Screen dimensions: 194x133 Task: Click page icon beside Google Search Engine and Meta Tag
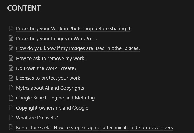pyautogui.click(x=11, y=98)
